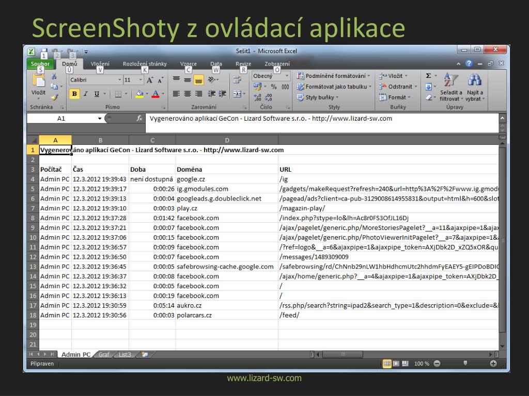Toggle italic formatting button

(86, 94)
